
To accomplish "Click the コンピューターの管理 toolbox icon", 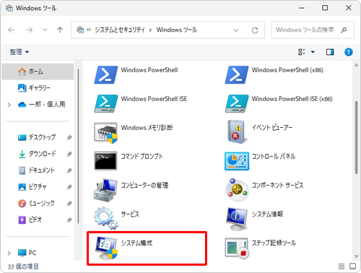I will [105, 190].
